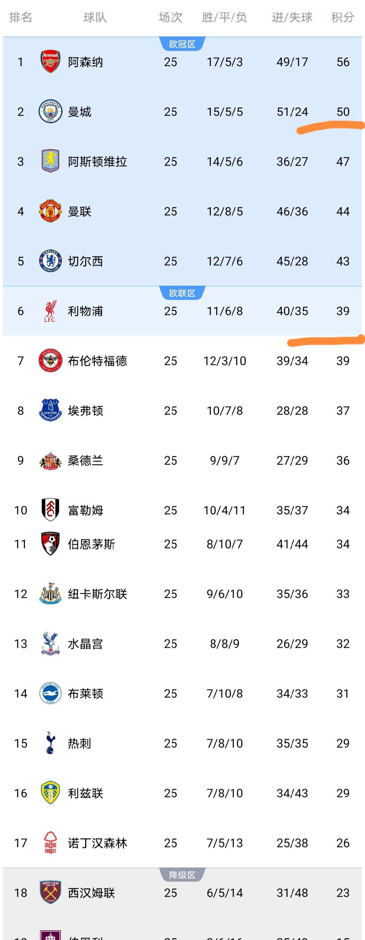Viewport: 365px width, 940px height.
Task: Open team name 纽卡斯尔联
Action: click(97, 594)
